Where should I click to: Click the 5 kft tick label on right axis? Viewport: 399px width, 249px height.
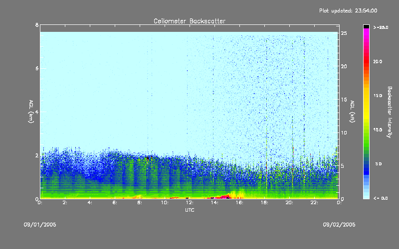(x=343, y=166)
